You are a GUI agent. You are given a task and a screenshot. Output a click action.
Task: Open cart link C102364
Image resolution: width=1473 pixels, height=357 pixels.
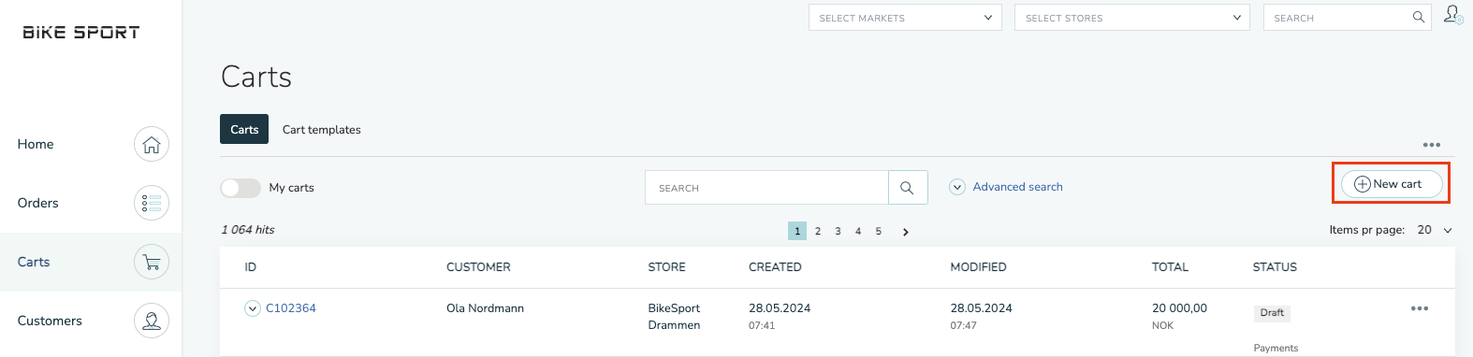click(x=291, y=308)
